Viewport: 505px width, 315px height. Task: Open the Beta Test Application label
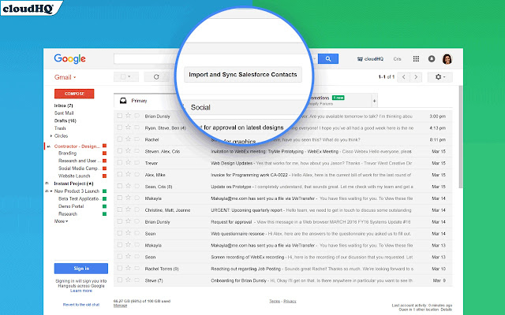[79, 198]
